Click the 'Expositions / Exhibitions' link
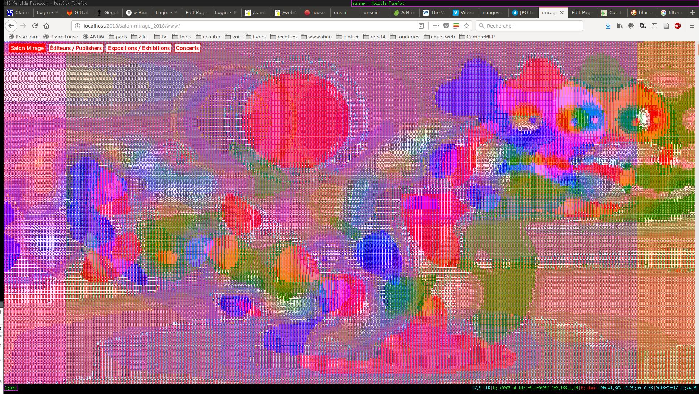Image resolution: width=699 pixels, height=394 pixels. 139,48
